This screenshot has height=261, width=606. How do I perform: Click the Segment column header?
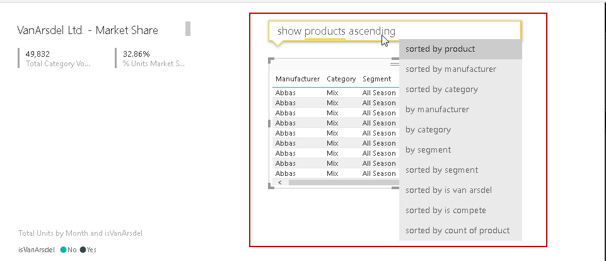click(x=376, y=79)
